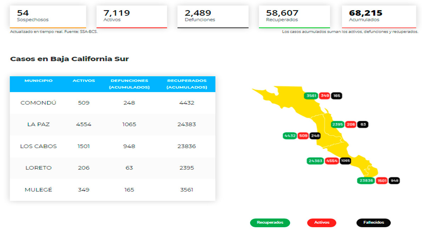This screenshot has width=425, height=235.
Task: Click the ACTIVOS table column header
Action: pyautogui.click(x=84, y=81)
